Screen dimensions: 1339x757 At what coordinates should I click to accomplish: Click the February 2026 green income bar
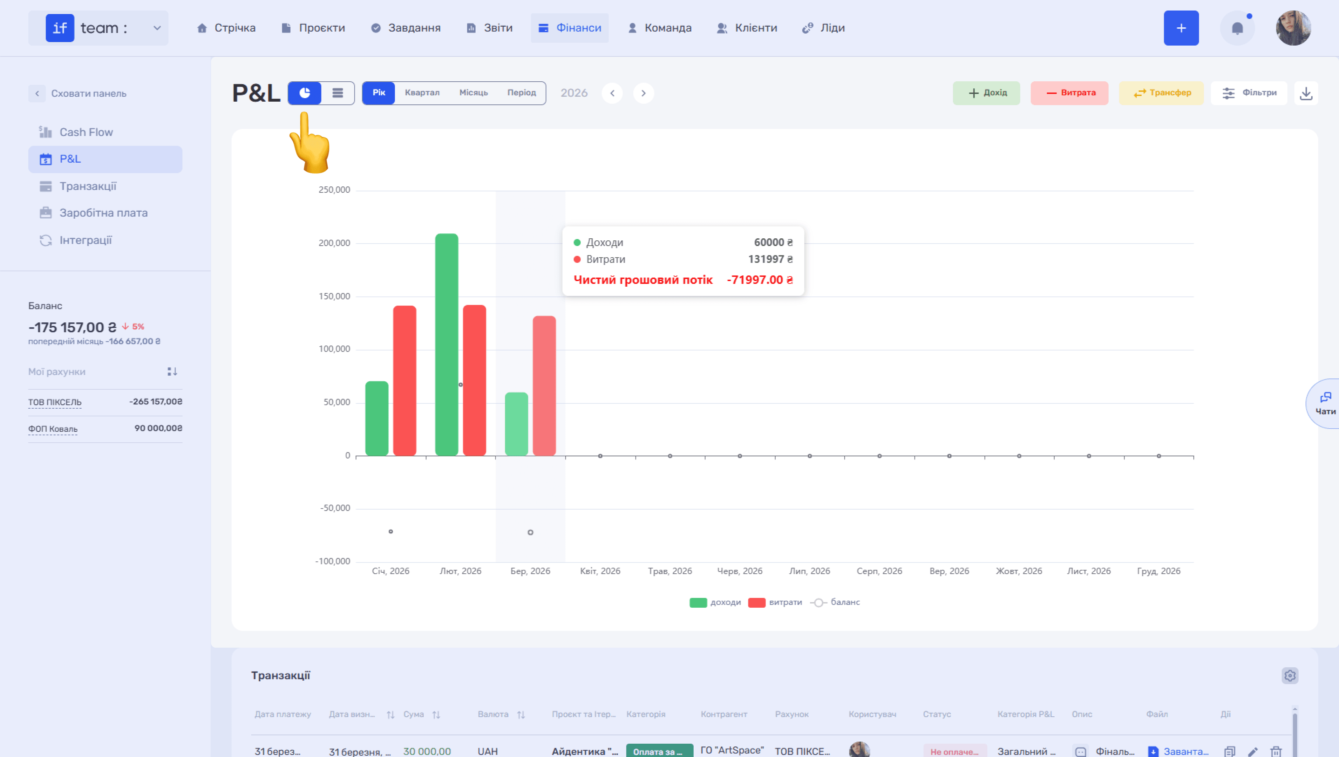coord(447,345)
